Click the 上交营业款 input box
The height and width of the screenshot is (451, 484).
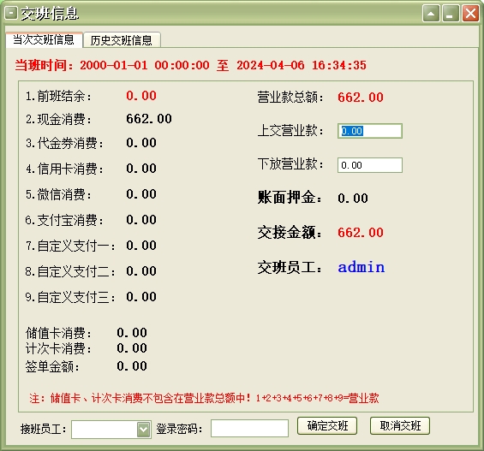coord(370,131)
